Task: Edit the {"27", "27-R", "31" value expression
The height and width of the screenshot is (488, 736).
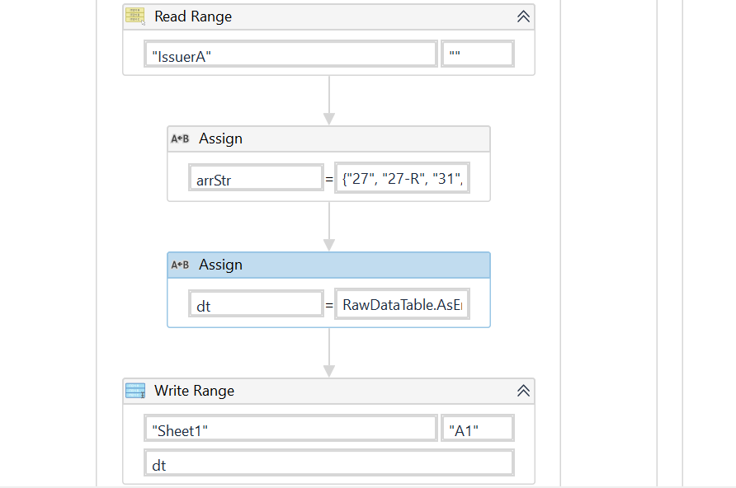Action: point(403,179)
